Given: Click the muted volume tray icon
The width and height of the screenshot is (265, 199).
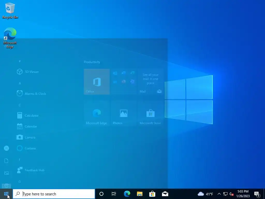Looking at the screenshot, I should pos(232,194).
